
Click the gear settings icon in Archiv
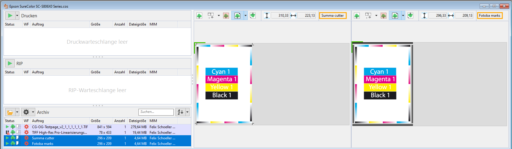26,112
